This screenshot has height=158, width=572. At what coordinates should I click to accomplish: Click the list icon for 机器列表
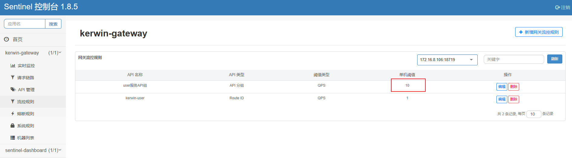(13, 138)
